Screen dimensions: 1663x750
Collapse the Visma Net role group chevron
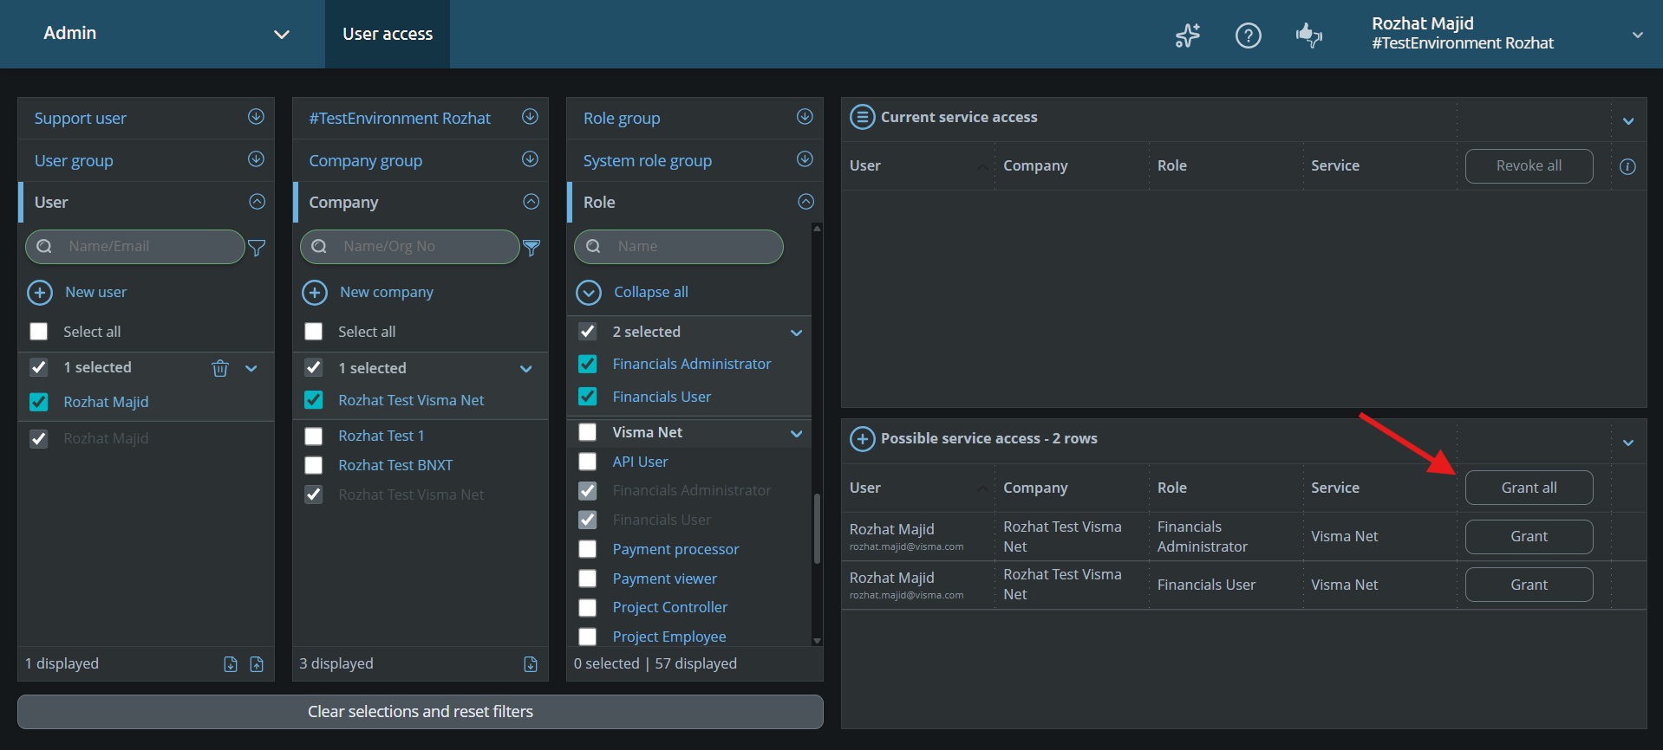(x=797, y=433)
